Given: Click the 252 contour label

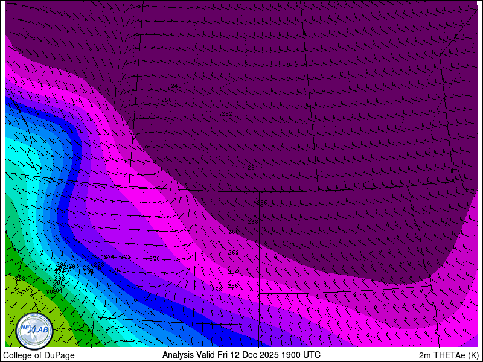Looking at the screenshot, I should (x=227, y=114).
